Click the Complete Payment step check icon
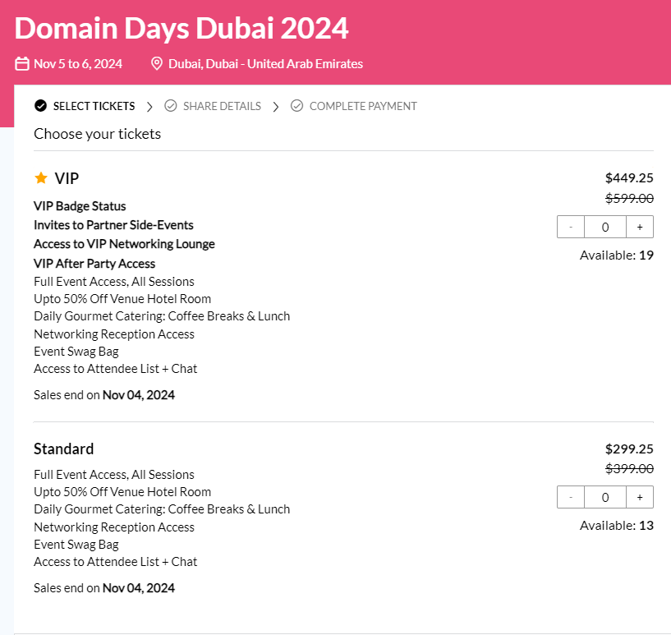Viewport: 671px width, 635px height. [x=297, y=106]
